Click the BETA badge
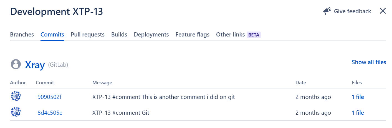Screen dimensions: 392x128 (254, 35)
